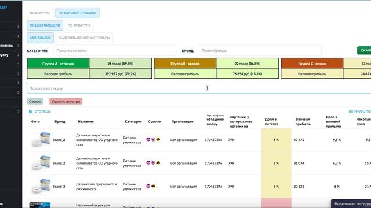The image size is (371, 208).
Task: Switch grouping to ПО АРТИКУЛУ
Action: pos(79,25)
